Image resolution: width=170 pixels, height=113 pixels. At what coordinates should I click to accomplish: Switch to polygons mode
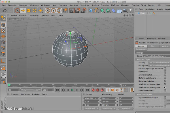pyautogui.click(x=3, y=53)
